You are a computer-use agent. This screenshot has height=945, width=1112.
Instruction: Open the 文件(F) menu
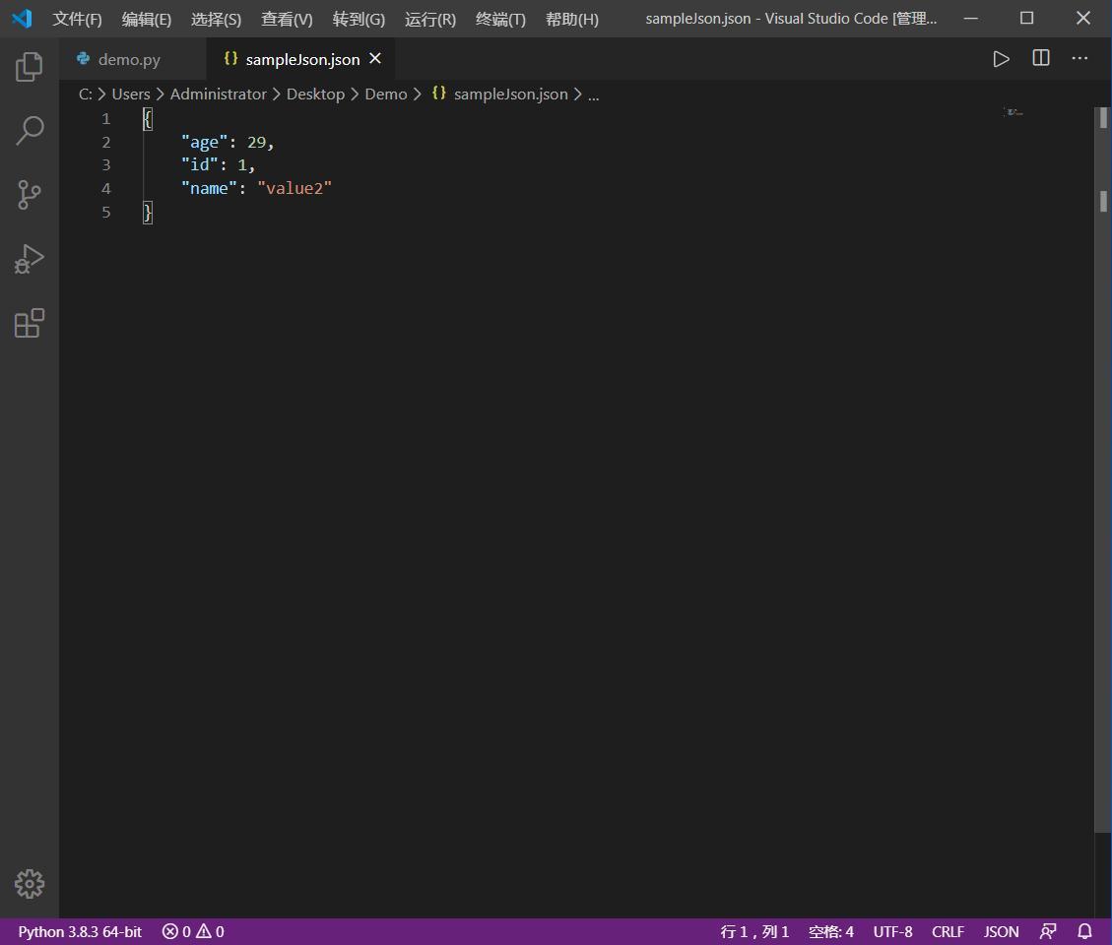tap(77, 19)
